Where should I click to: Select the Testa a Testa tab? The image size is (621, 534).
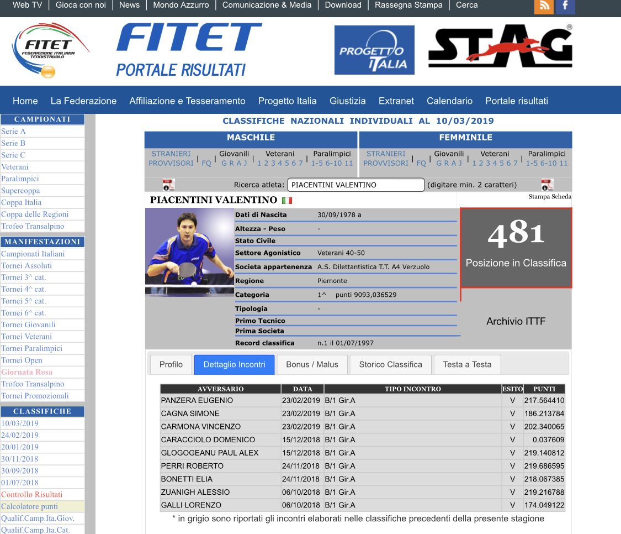point(467,364)
